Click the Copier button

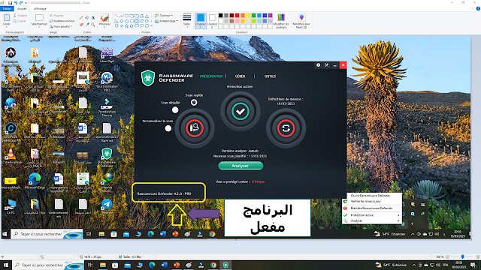(20, 21)
